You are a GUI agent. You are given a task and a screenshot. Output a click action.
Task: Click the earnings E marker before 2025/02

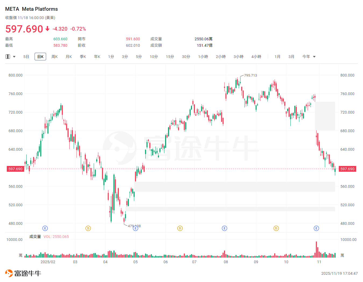coord(45,228)
